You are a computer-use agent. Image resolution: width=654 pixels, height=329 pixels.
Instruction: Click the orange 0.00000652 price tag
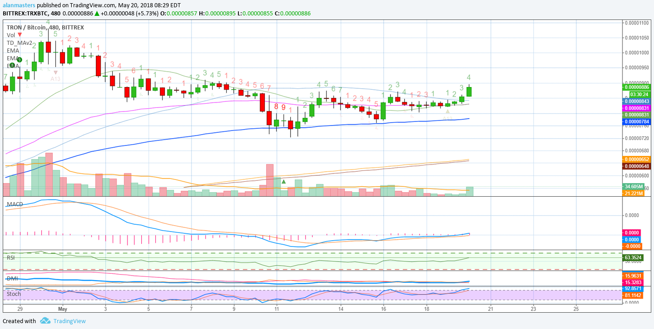click(636, 159)
